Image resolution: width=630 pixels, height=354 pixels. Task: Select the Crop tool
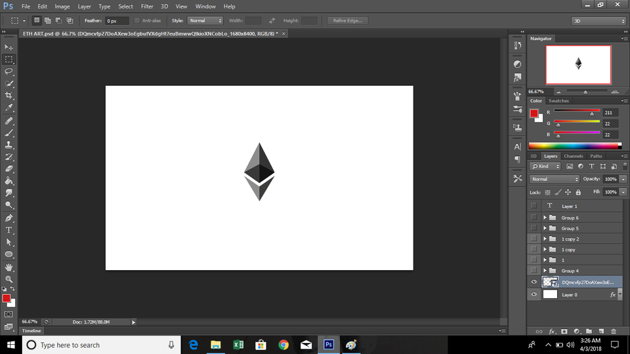[x=9, y=96]
